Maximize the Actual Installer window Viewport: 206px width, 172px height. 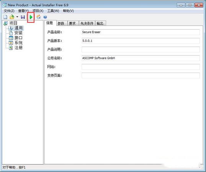190,5
